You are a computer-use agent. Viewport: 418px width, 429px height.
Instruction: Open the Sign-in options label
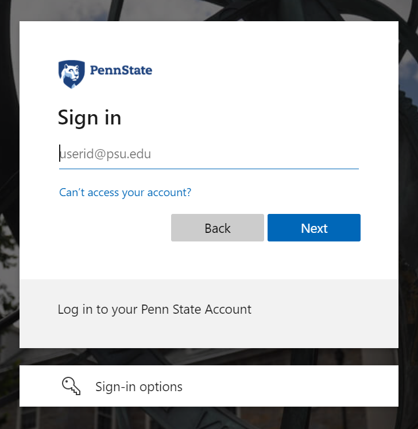coord(139,387)
